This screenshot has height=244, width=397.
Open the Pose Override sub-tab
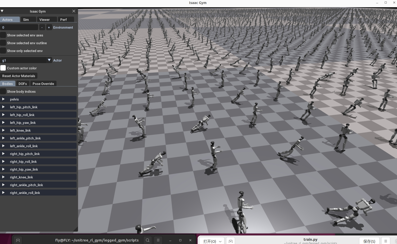(43, 84)
